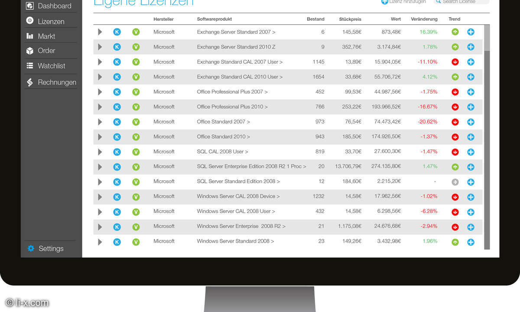Click the green V badge for Windows Server CAL 2008 User
This screenshot has height=312, width=520.
tap(136, 212)
